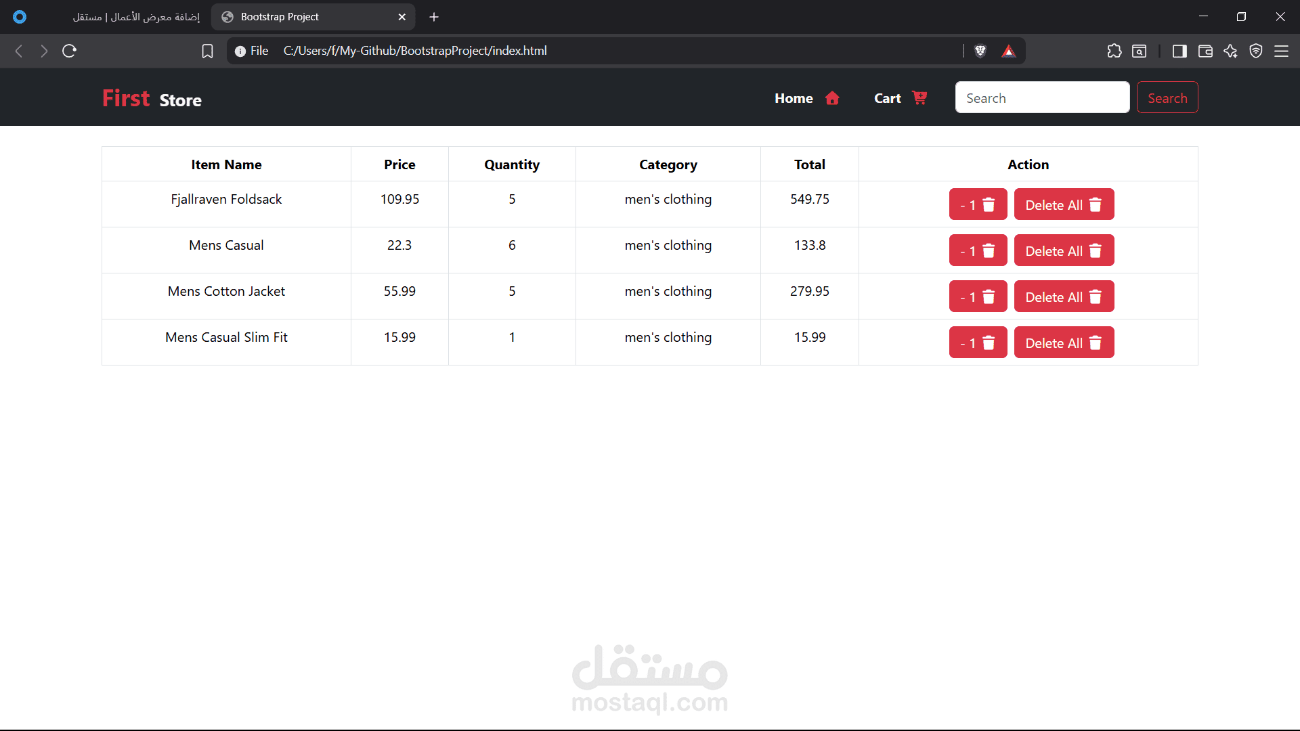Select the Fjallraven Foldsack item name
This screenshot has width=1300, height=731.
(x=226, y=199)
